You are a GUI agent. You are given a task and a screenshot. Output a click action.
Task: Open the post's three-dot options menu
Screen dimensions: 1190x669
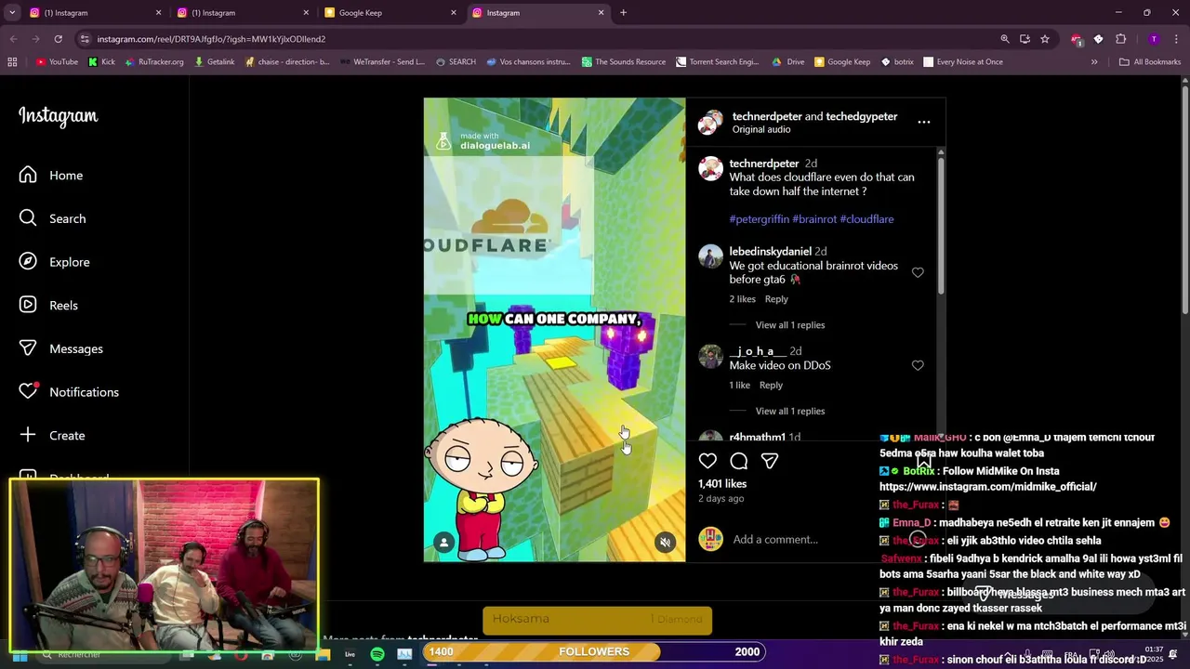click(923, 122)
